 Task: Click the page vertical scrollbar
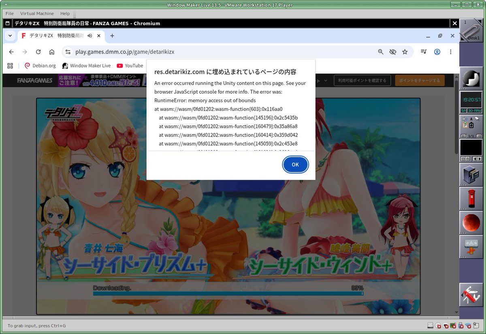[x=457, y=118]
